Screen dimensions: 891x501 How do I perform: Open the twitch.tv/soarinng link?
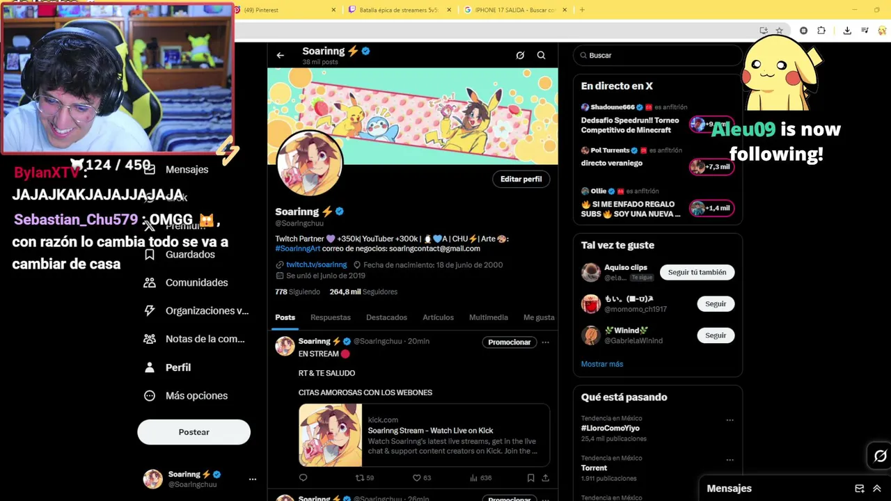316,265
